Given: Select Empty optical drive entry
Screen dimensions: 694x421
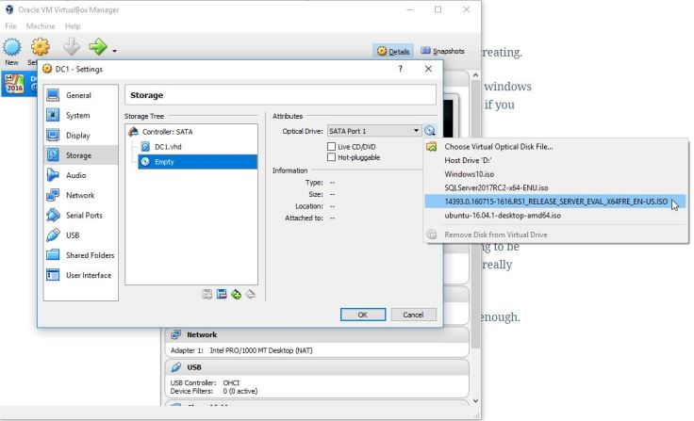Looking at the screenshot, I should 197,162.
